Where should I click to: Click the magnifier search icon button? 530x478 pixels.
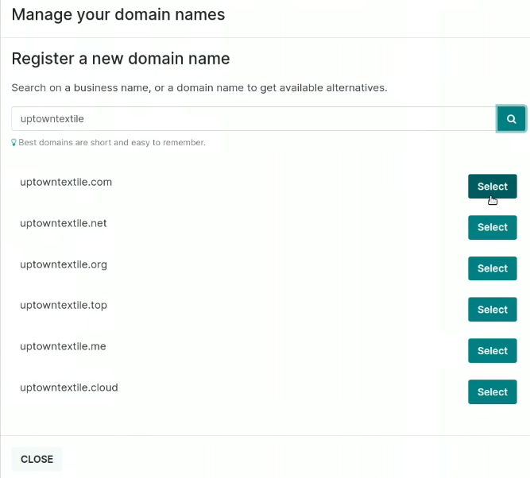511,119
